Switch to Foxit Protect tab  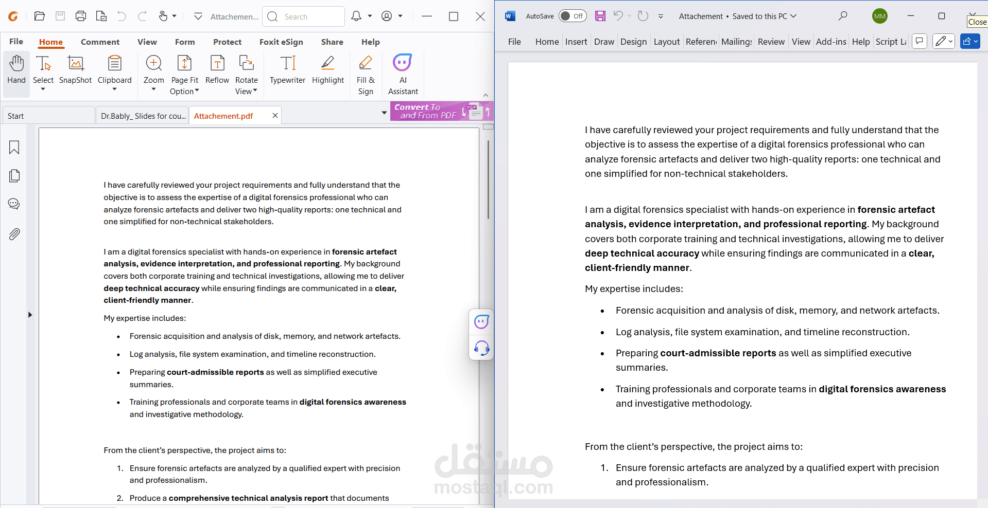pos(227,42)
